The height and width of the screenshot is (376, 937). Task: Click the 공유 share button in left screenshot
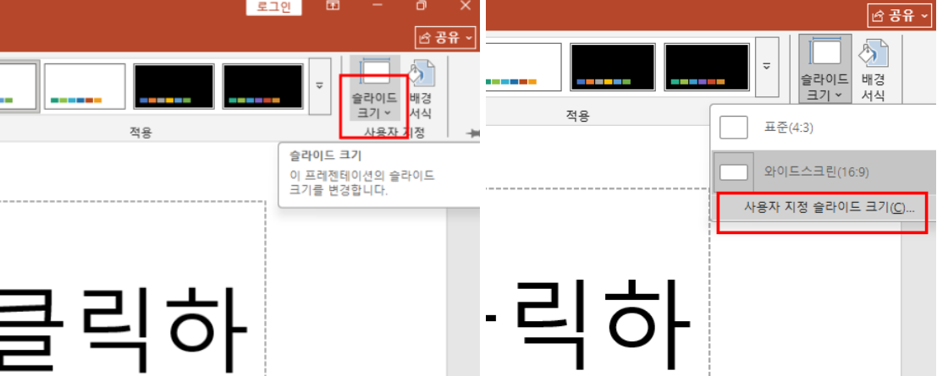point(446,38)
